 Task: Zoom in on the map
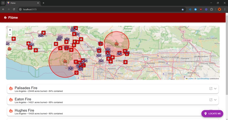tap(10, 30)
